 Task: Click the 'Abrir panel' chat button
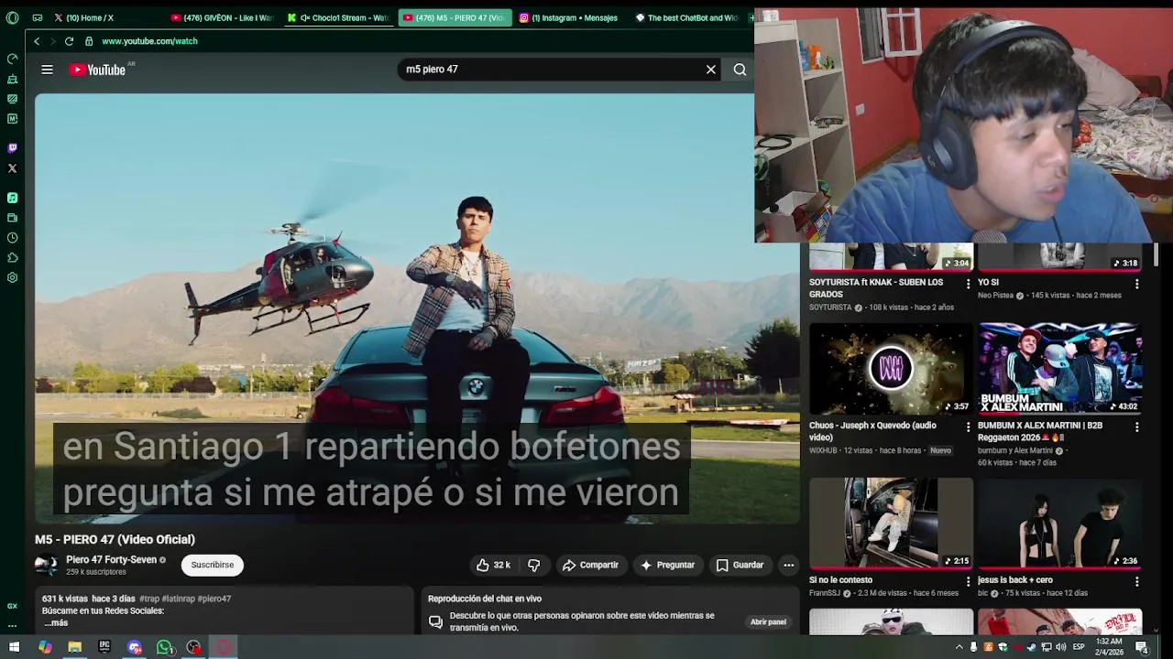pos(768,622)
